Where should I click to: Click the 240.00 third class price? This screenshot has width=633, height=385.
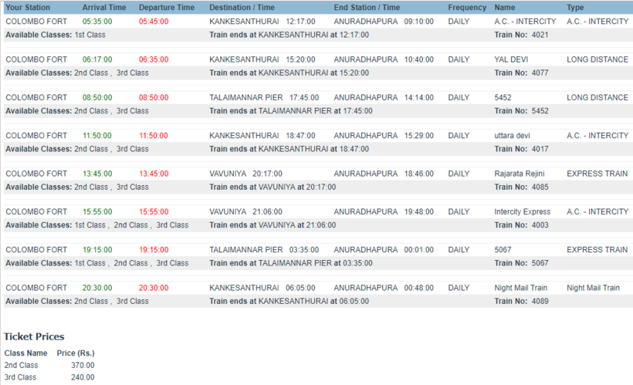pyautogui.click(x=82, y=377)
